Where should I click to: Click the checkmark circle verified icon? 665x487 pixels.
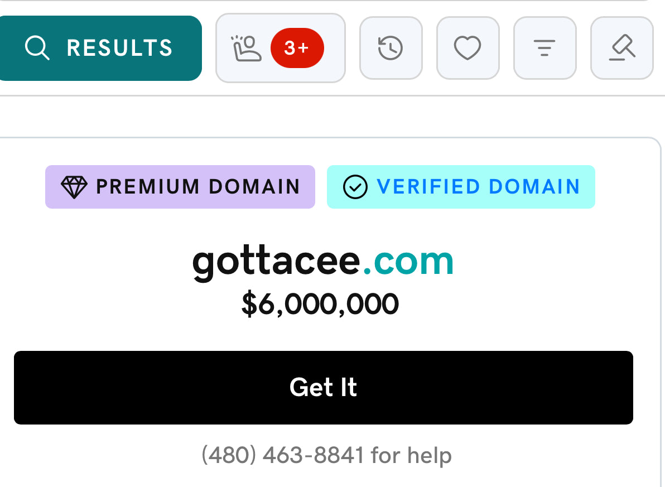355,187
